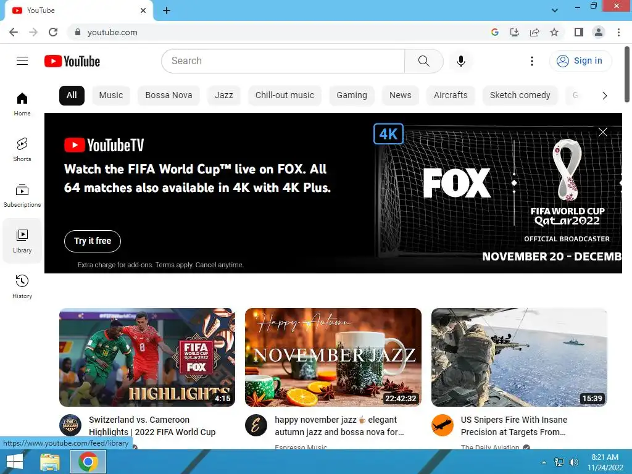Viewport: 632px width, 474px height.
Task: Click the Google icon in address bar
Action: (x=494, y=32)
